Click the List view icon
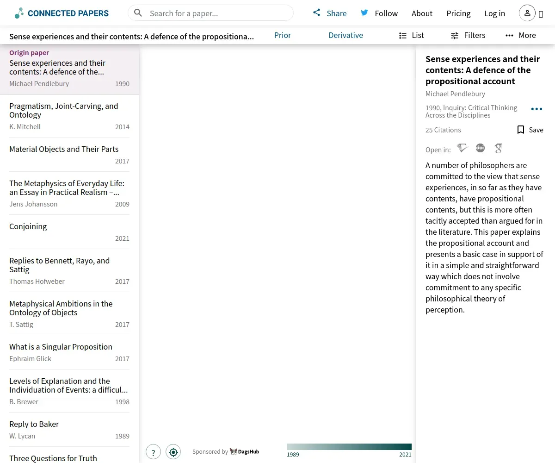555x463 pixels. coord(403,35)
